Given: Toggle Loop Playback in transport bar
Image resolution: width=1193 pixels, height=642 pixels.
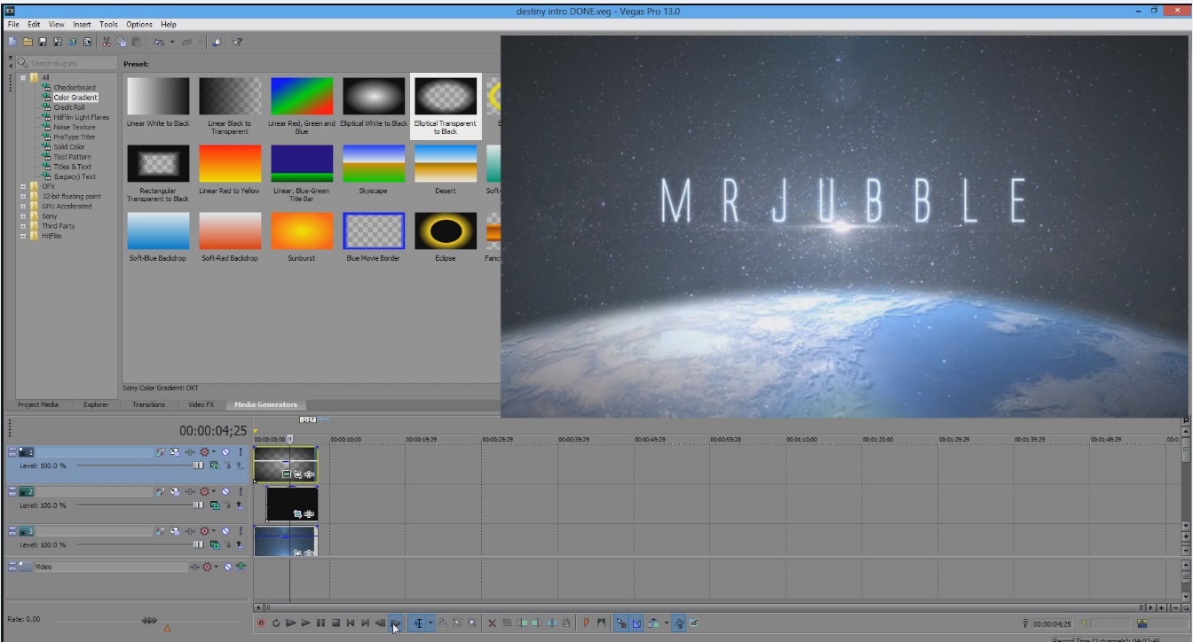Looking at the screenshot, I should click(x=276, y=623).
